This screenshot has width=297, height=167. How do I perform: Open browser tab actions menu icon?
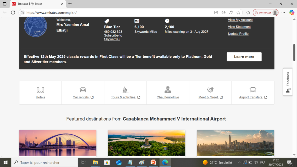pos(5,3)
